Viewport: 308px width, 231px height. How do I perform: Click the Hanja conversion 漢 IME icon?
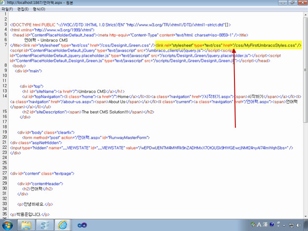(265, 225)
